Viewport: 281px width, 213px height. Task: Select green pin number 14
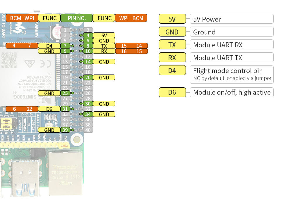click(x=88, y=62)
